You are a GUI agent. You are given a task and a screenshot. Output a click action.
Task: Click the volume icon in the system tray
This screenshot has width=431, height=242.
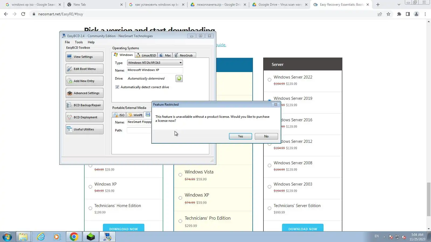pyautogui.click(x=404, y=237)
